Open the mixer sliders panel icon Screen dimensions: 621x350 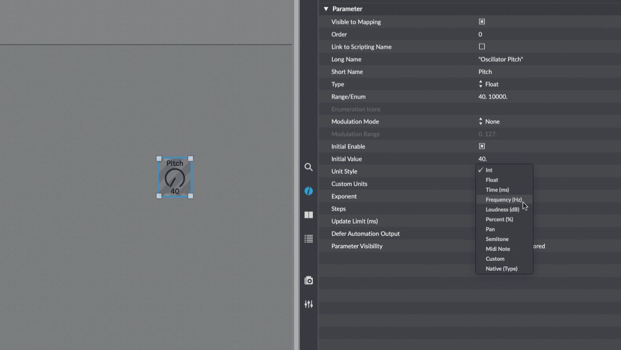308,304
